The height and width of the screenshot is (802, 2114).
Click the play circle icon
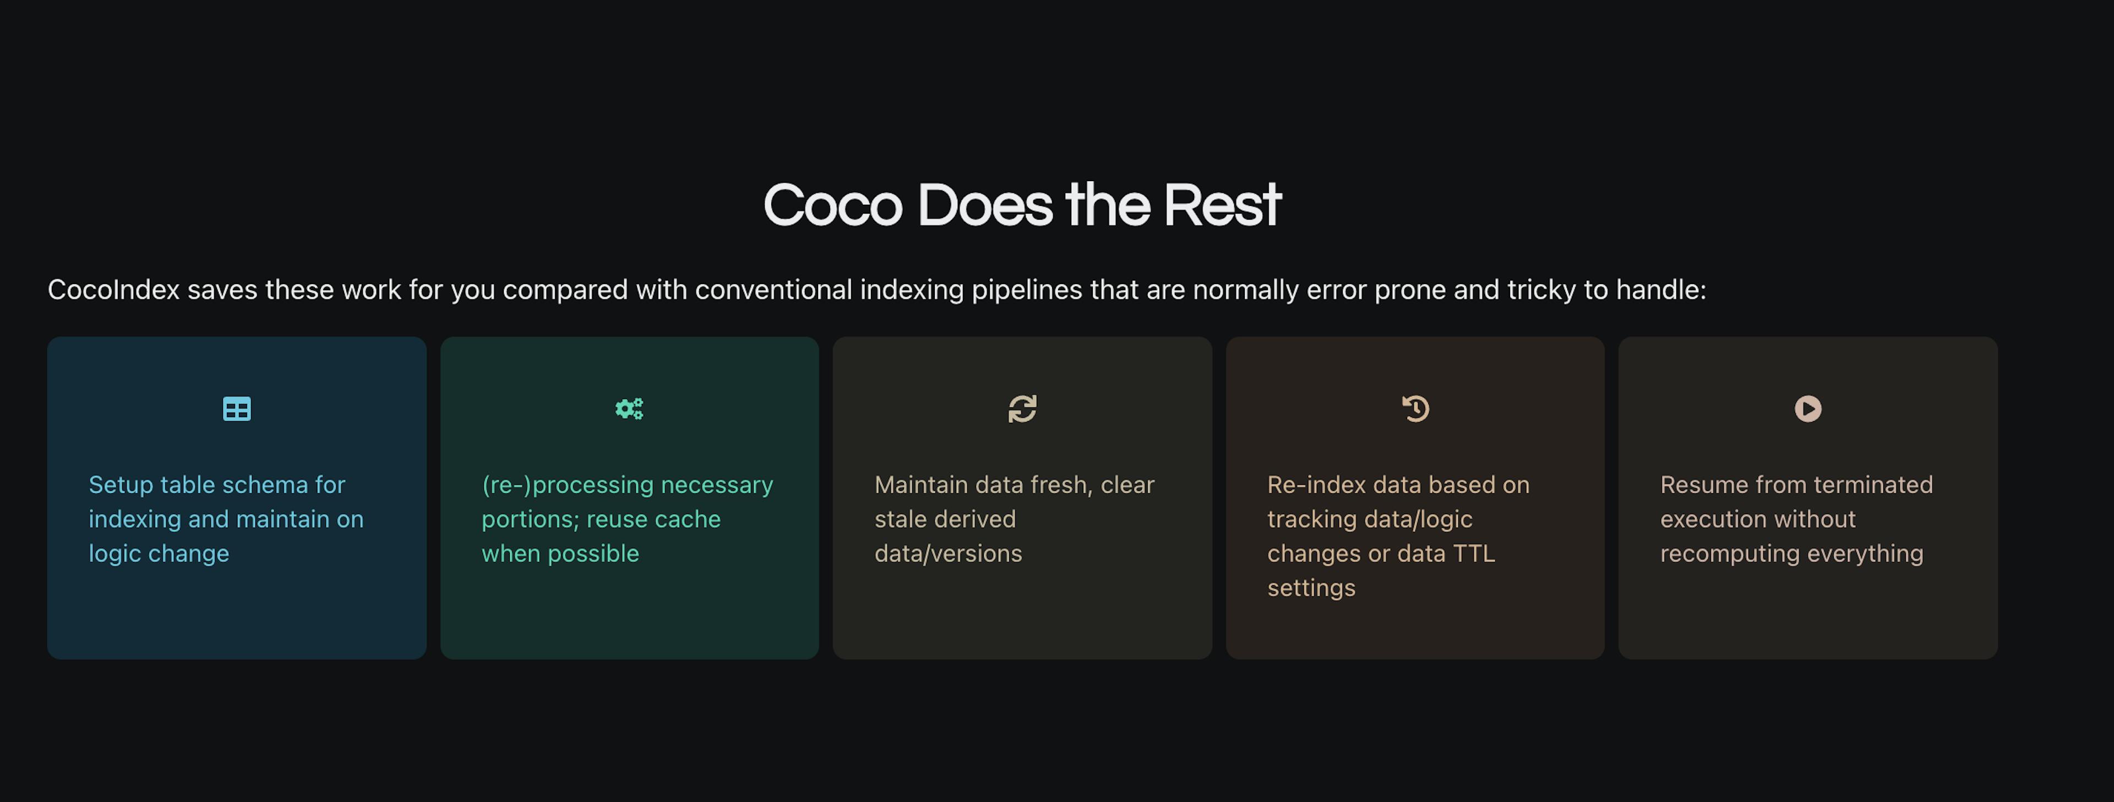click(1807, 409)
